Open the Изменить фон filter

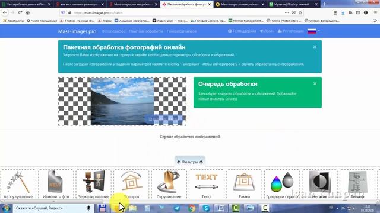pos(56,185)
